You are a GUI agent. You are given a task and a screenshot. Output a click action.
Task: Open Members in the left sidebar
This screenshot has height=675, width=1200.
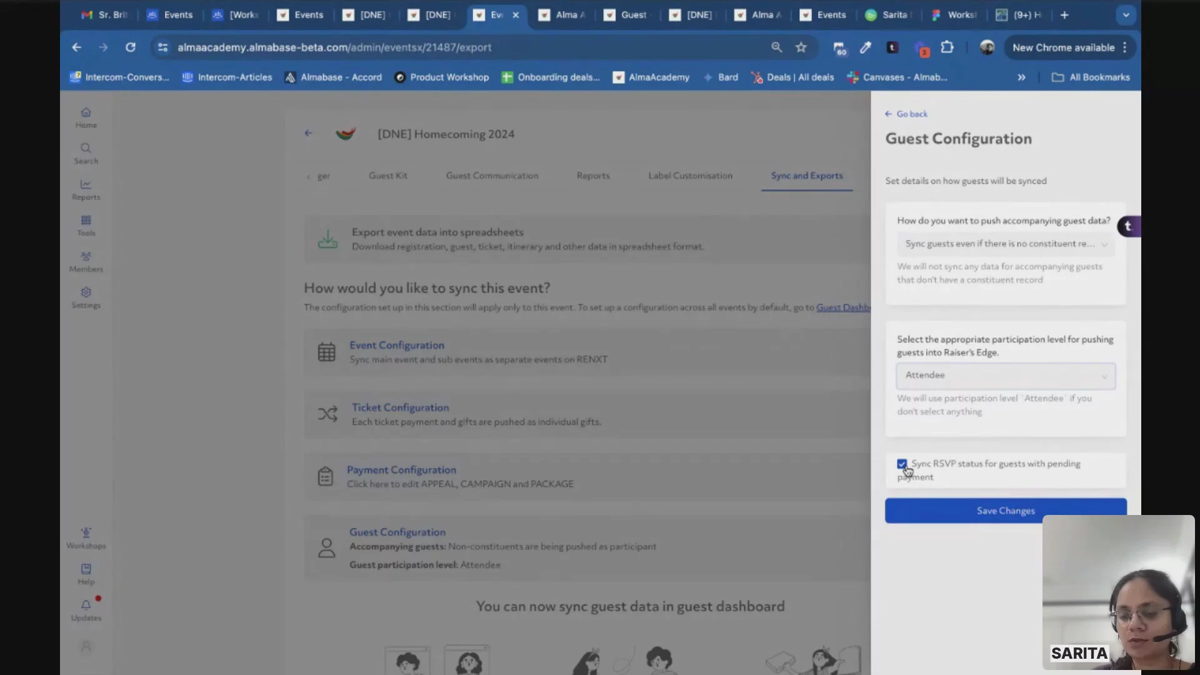(86, 261)
